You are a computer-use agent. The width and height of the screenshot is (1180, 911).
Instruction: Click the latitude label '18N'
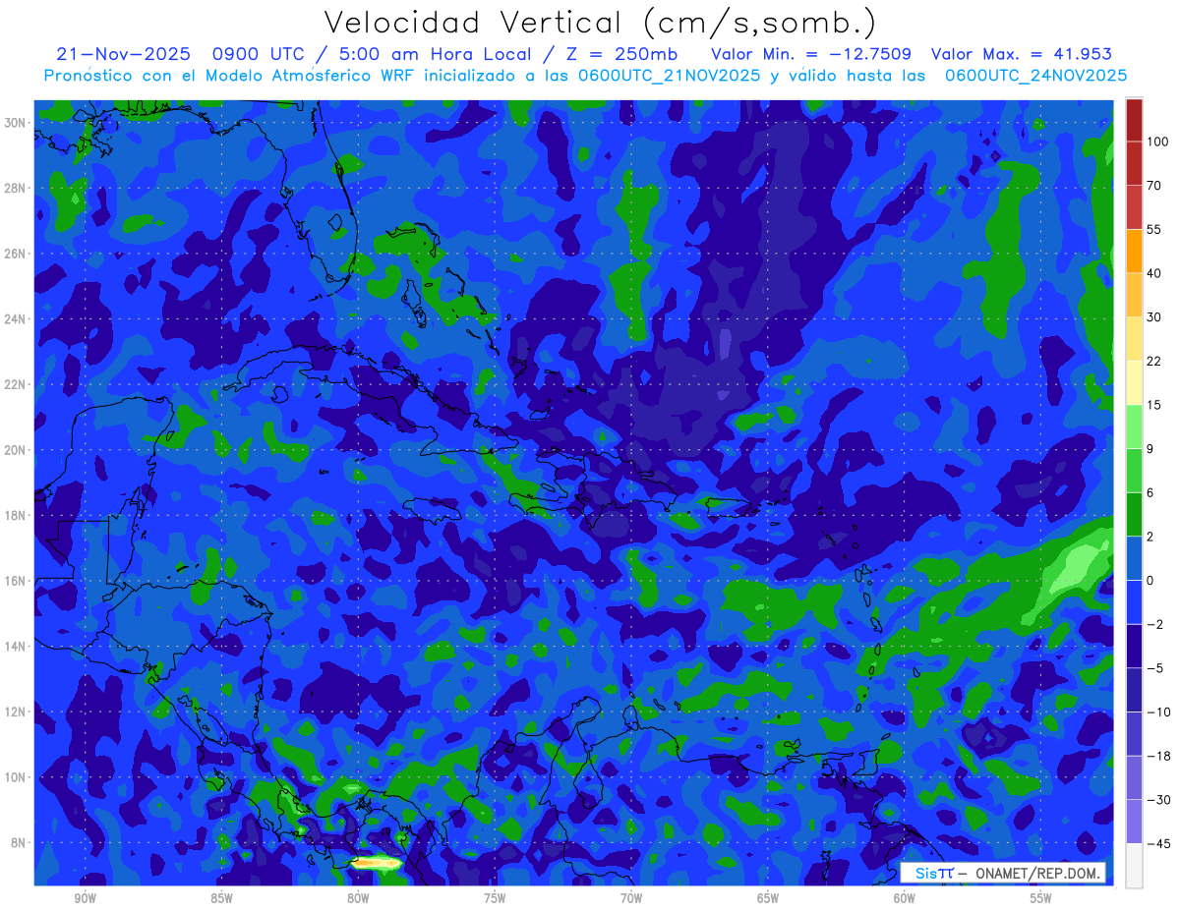(x=17, y=515)
